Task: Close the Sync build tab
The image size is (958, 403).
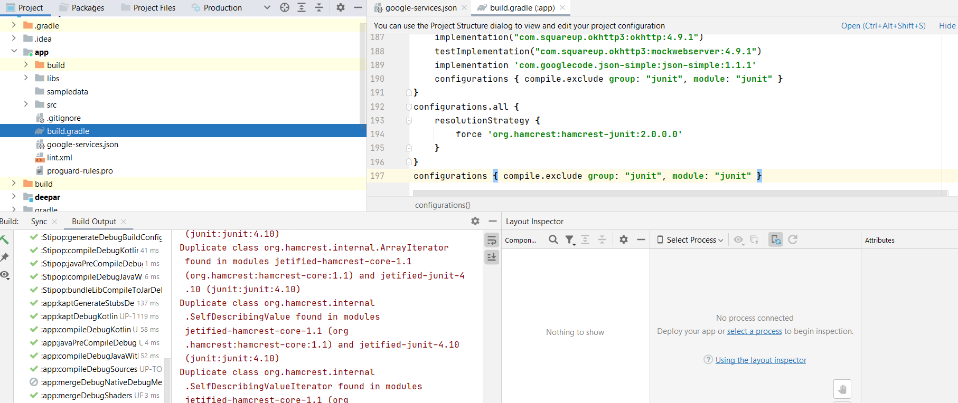Action: tap(54, 222)
